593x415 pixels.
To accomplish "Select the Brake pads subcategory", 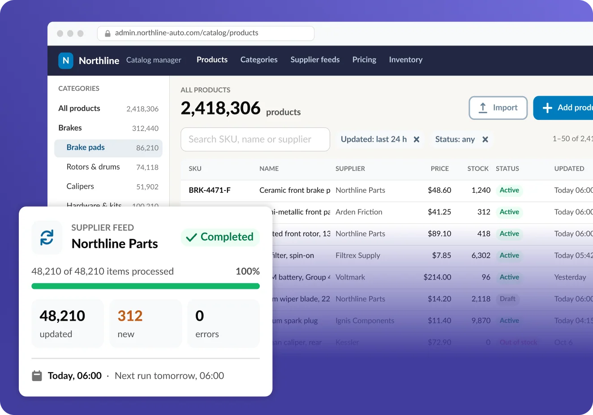I will pyautogui.click(x=108, y=148).
